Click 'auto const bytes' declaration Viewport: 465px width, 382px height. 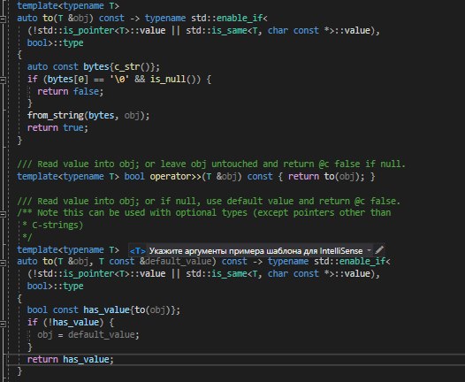pos(68,66)
